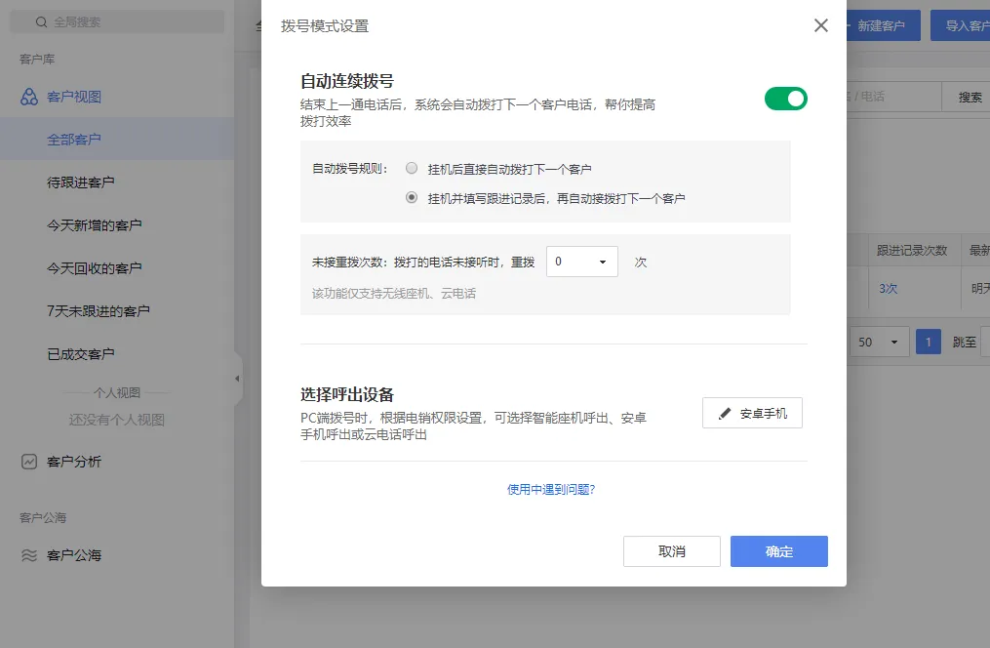Viewport: 990px width, 648px height.
Task: Click the 3次 follow-up count link
Action: tap(888, 289)
